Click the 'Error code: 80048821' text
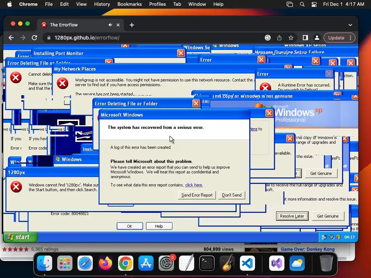Viewport: 371px width, 278px height. click(70, 214)
